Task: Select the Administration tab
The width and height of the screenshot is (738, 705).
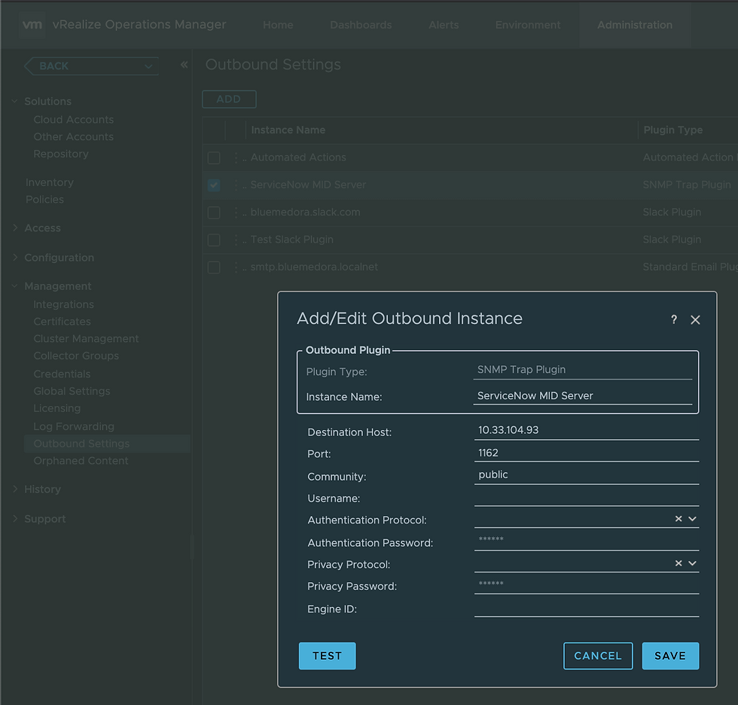Action: 634,25
